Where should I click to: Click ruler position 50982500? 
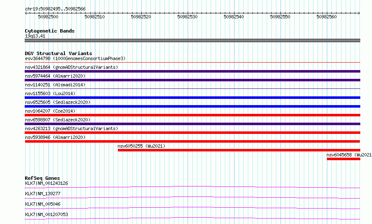click(48, 17)
